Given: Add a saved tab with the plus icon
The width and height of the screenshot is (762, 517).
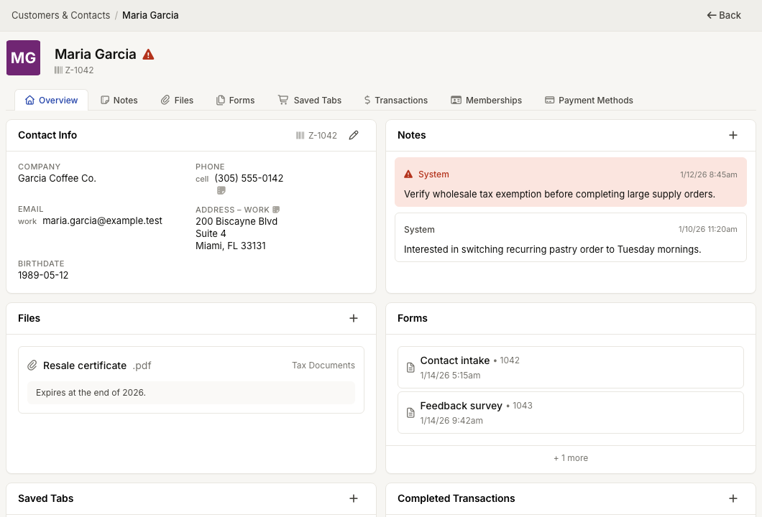Looking at the screenshot, I should pos(353,498).
